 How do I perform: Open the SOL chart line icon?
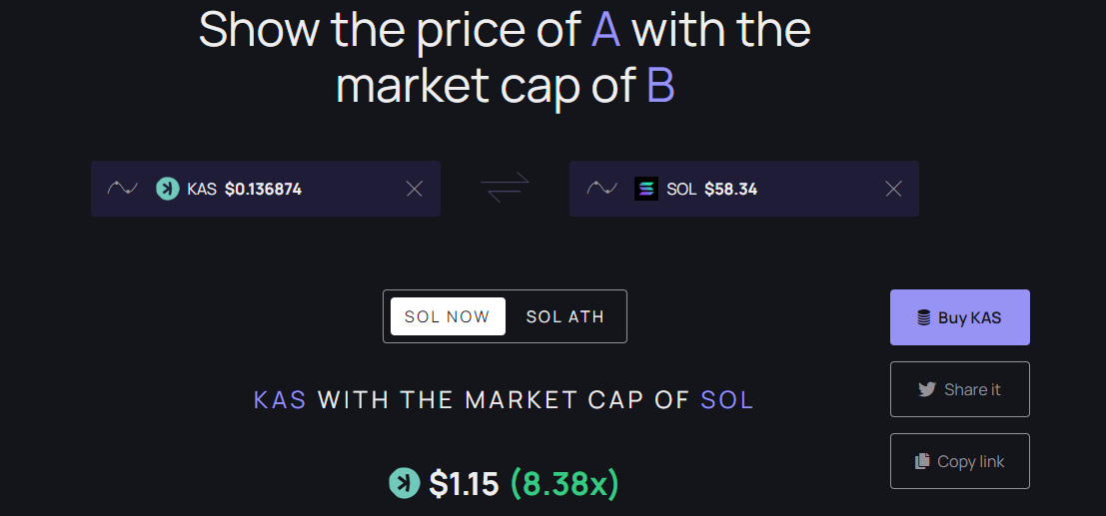601,189
